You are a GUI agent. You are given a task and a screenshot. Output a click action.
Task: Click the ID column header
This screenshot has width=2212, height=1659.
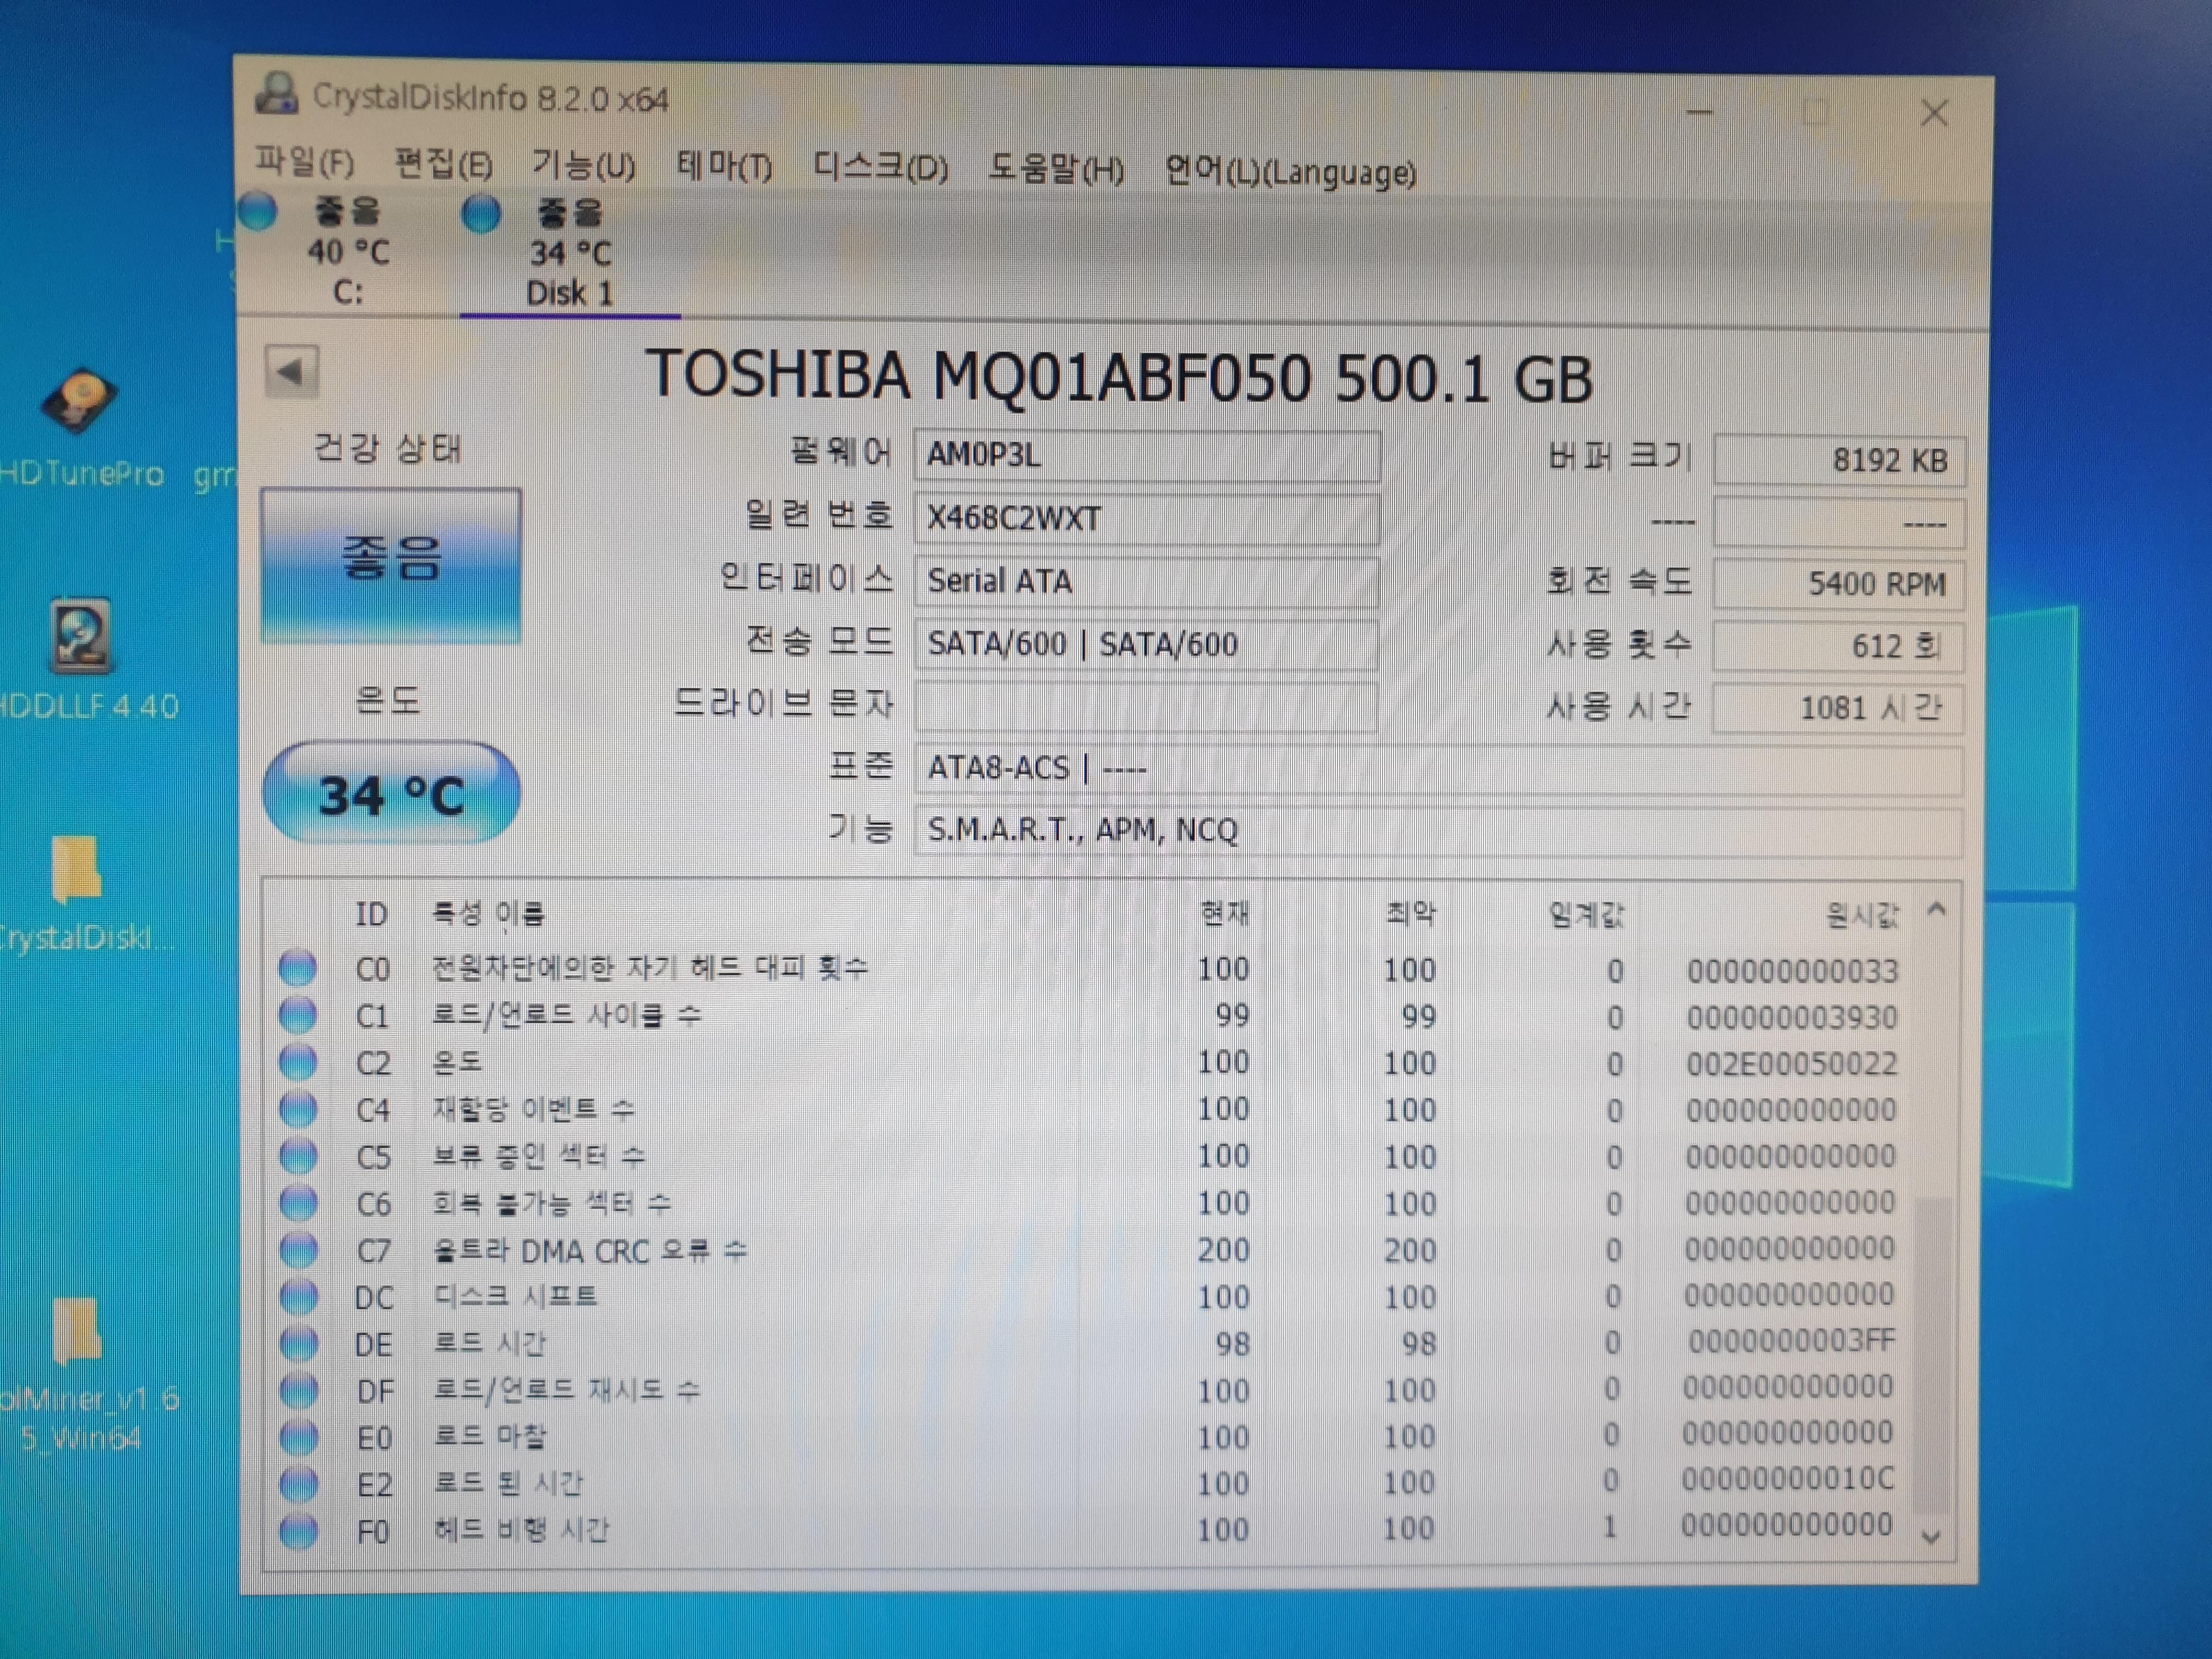[371, 913]
